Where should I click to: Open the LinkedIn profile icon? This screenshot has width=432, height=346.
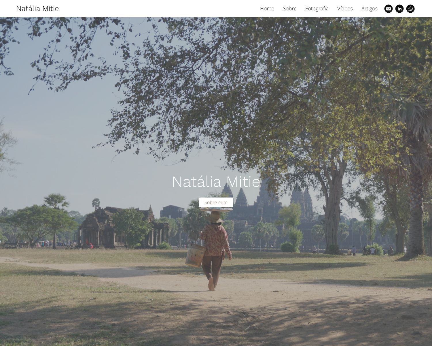pos(399,9)
